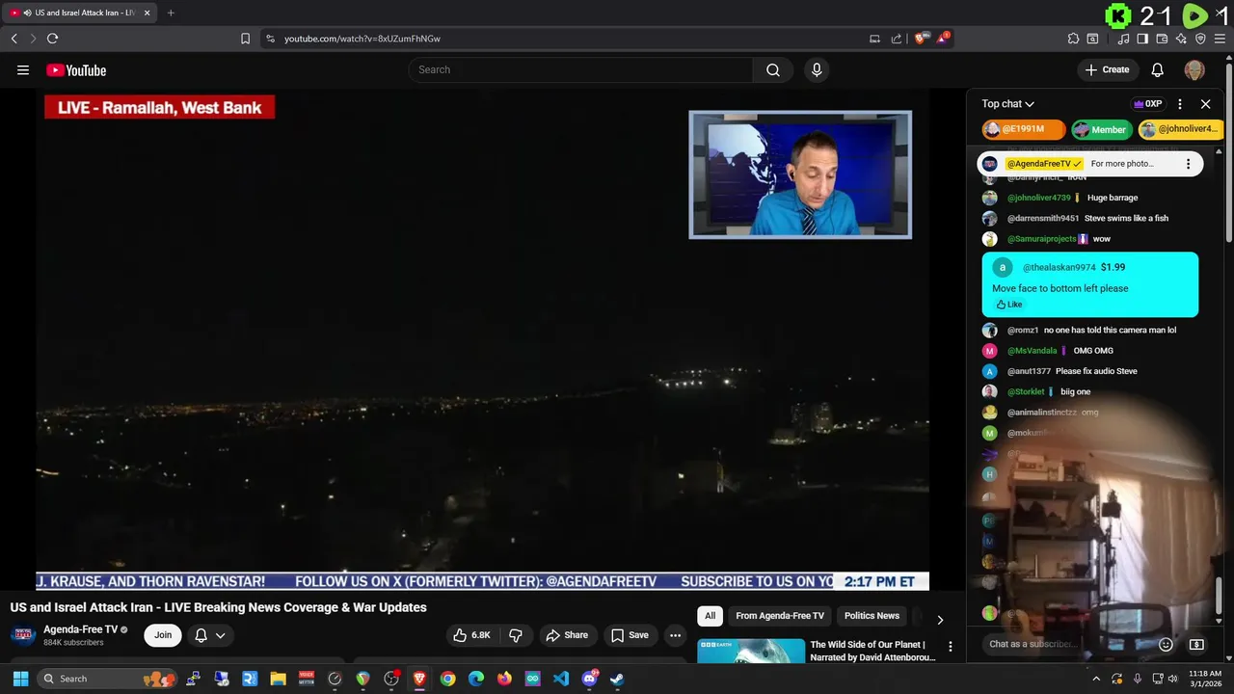Viewport: 1234px width, 694px height.
Task: Open File Explorer from the taskbar
Action: (279, 679)
